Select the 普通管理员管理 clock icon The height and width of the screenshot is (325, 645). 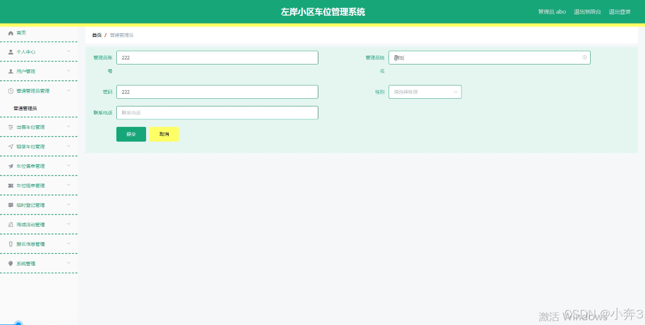(x=11, y=91)
